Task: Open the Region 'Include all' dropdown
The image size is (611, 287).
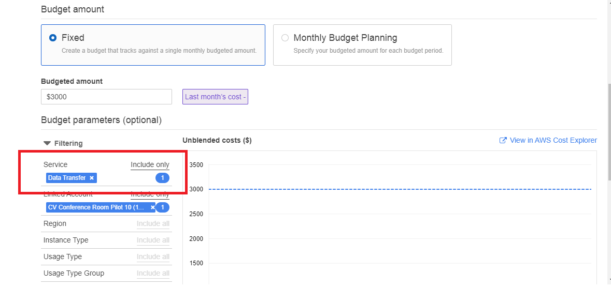Action: click(x=153, y=224)
